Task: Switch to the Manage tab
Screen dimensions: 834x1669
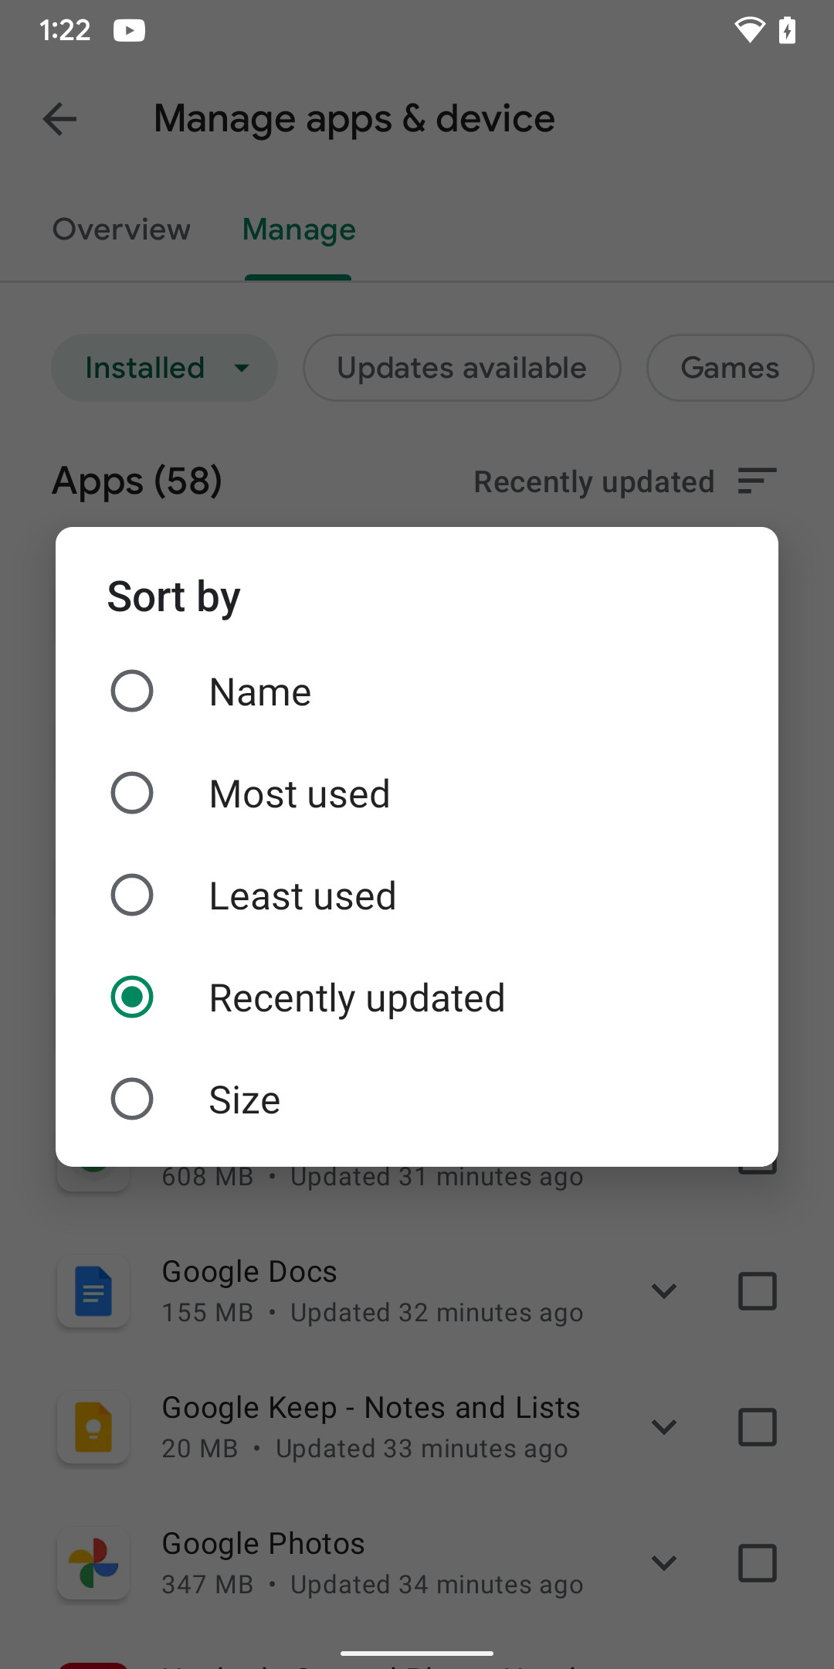Action: point(298,229)
